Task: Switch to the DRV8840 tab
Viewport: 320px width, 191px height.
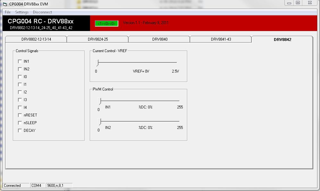Action: pos(160,39)
